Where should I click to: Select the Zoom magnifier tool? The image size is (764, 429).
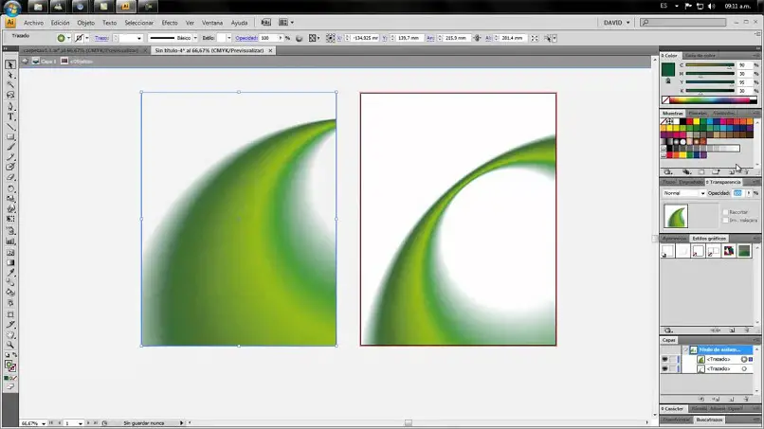point(10,345)
